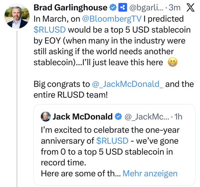Click Brad Garlinghouse's blue verified badge
Viewport: 200px width, 187px height.
(113, 8)
